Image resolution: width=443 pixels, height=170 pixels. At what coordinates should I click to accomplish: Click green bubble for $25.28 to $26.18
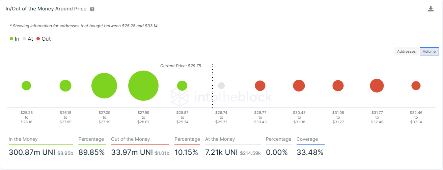[26, 86]
